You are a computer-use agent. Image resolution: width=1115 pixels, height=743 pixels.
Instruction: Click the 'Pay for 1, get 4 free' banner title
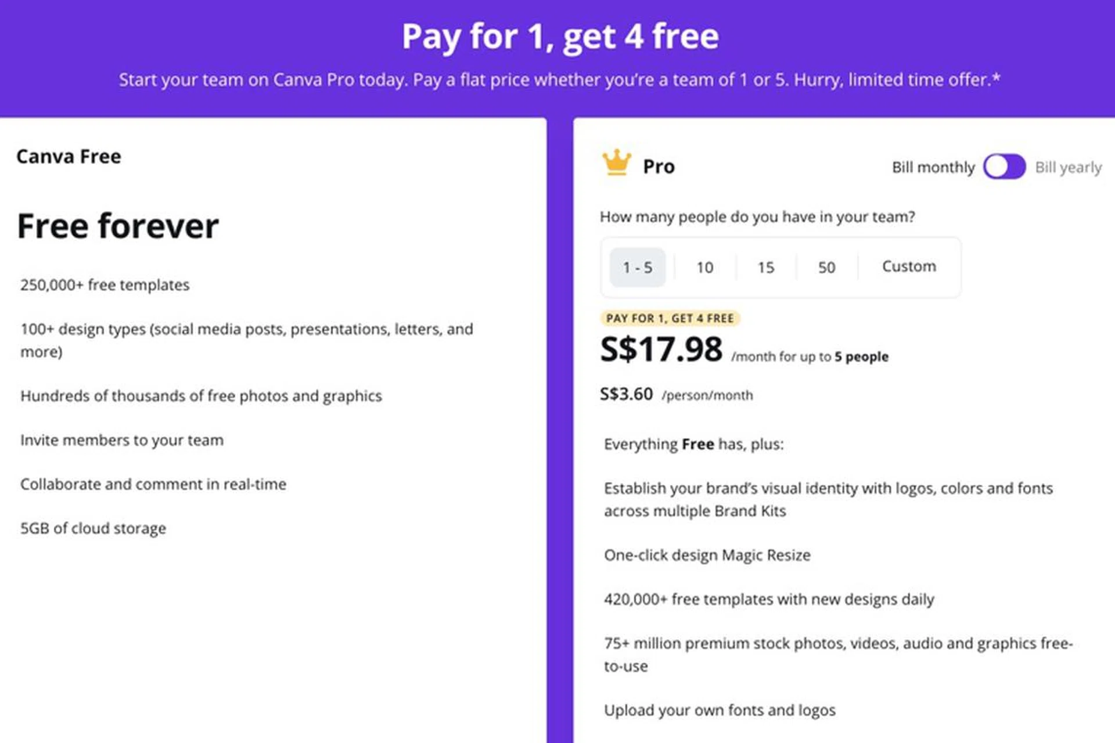coord(560,36)
